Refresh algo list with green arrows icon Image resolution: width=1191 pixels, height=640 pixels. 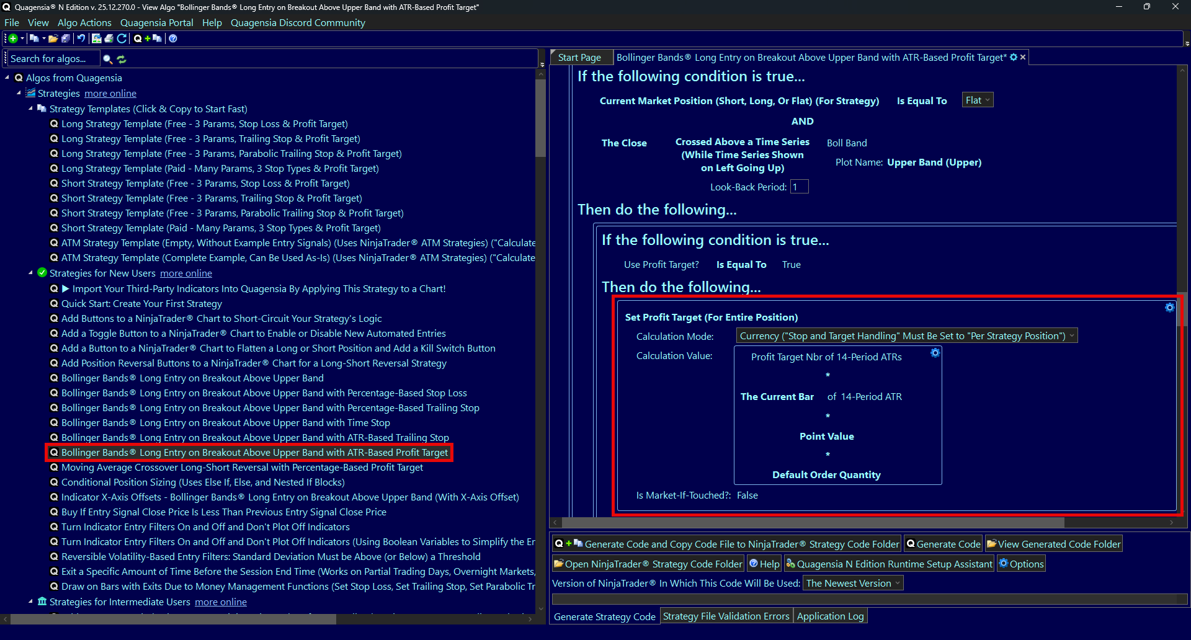(122, 60)
